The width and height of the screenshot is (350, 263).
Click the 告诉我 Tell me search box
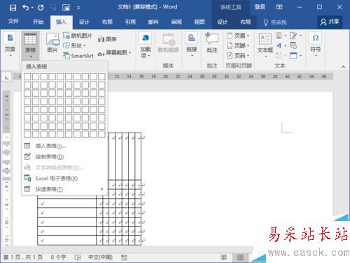click(x=275, y=22)
